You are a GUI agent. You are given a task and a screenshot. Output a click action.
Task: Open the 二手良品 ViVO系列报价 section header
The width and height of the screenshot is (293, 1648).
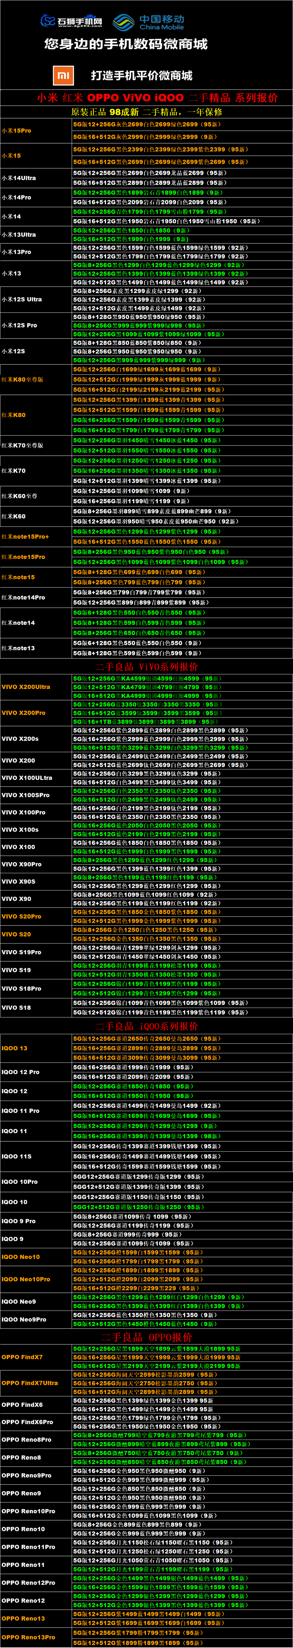pyautogui.click(x=146, y=667)
